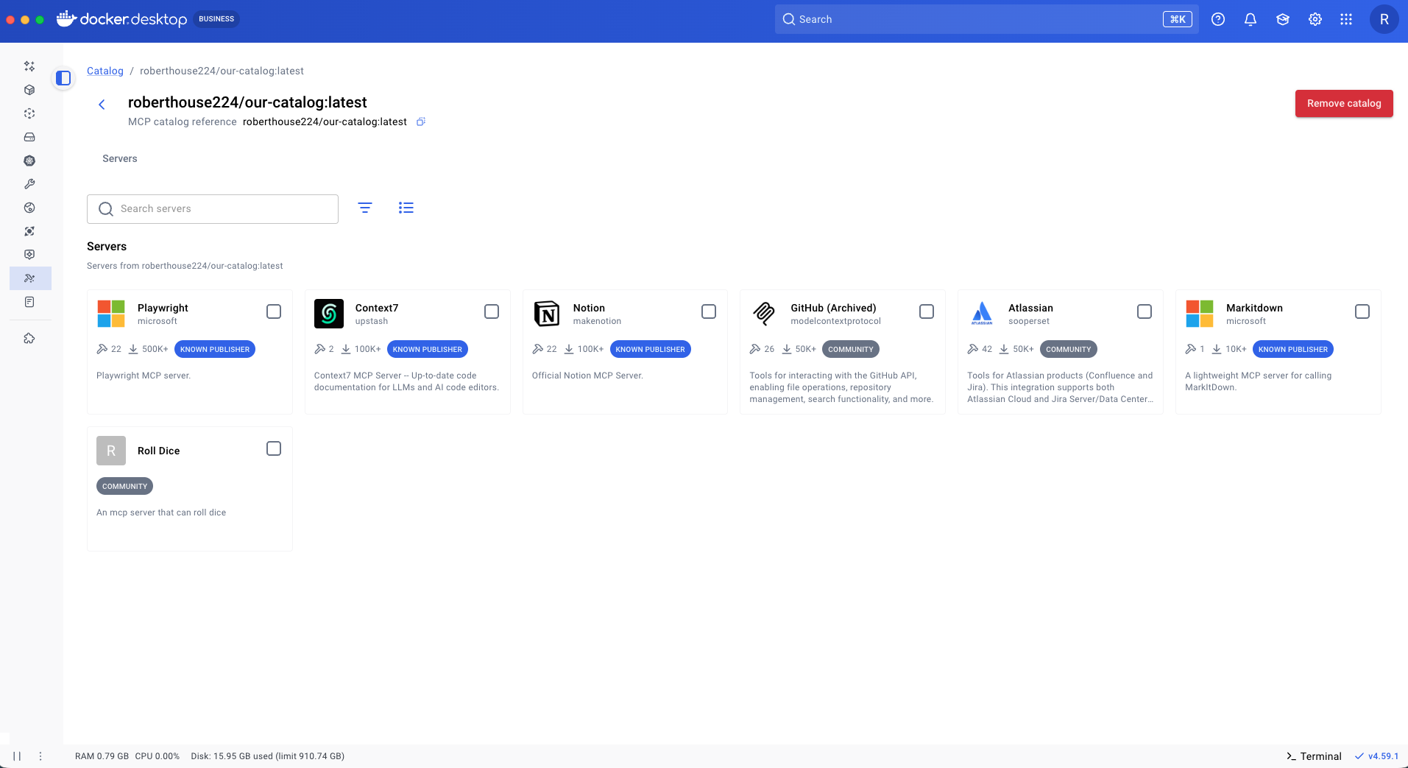This screenshot has width=1408, height=768.
Task: Click the Markitdown Microsoft logo
Action: coord(1200,314)
